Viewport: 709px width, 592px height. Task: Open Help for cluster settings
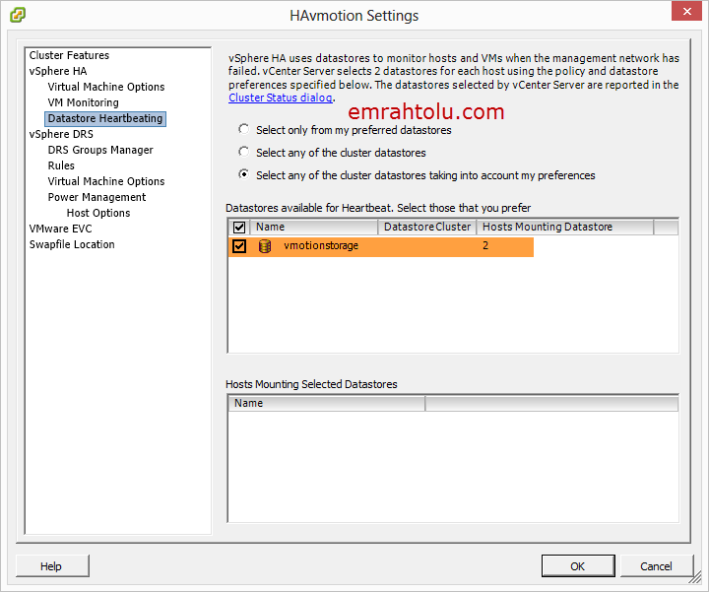pos(51,566)
